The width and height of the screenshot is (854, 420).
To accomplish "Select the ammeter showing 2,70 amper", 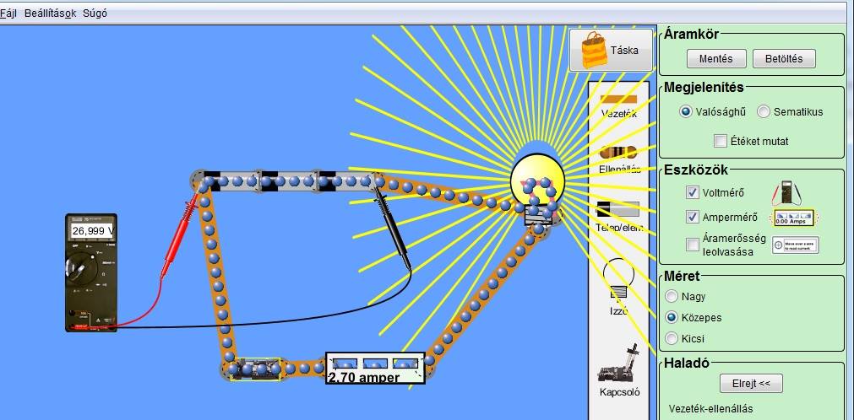I will click(x=375, y=368).
